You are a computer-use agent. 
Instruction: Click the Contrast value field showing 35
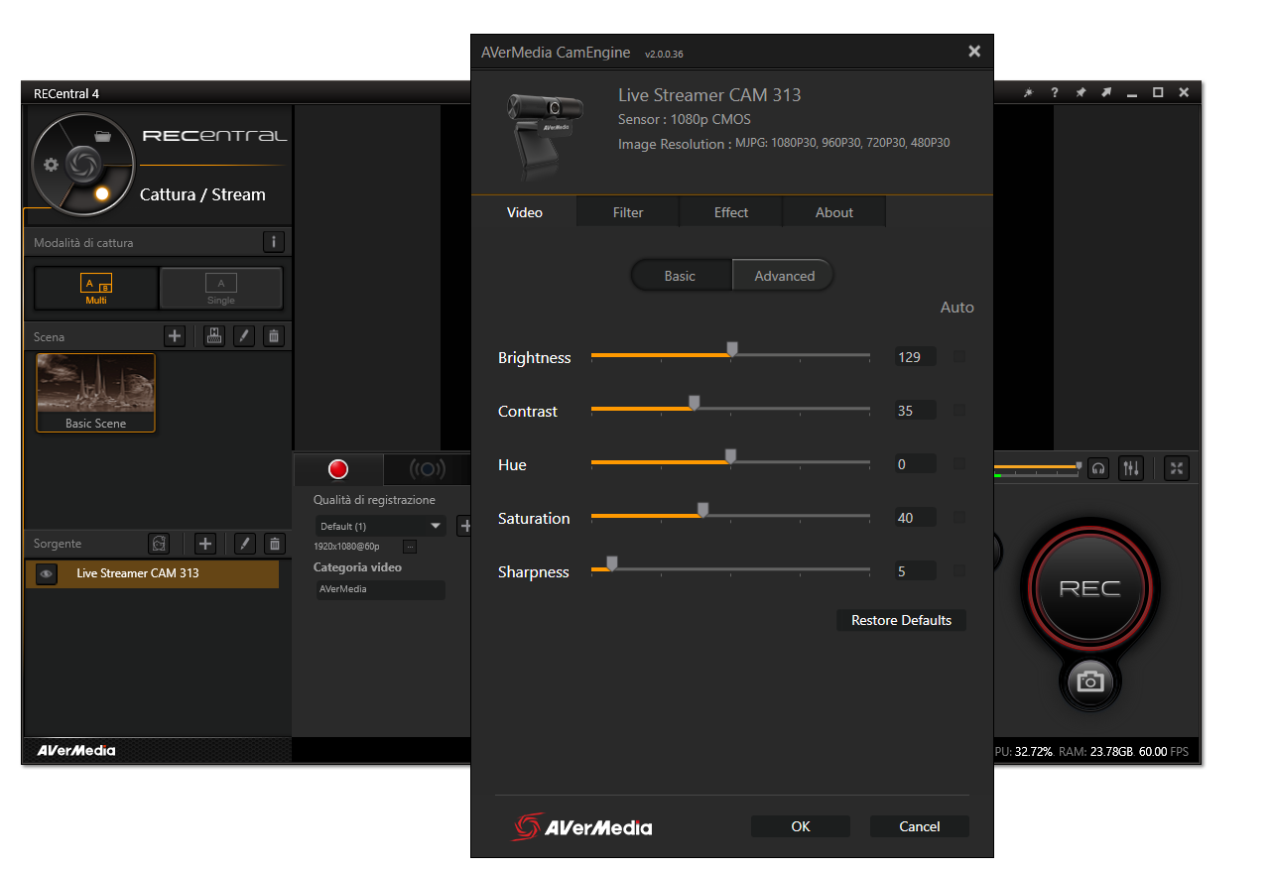915,411
